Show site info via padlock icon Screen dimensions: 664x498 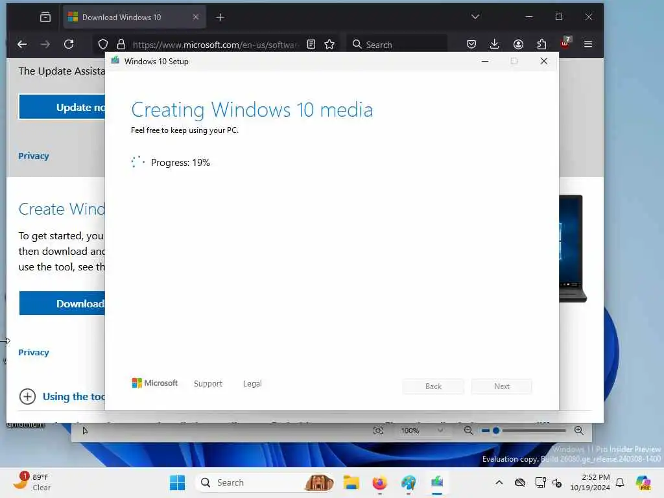click(121, 44)
